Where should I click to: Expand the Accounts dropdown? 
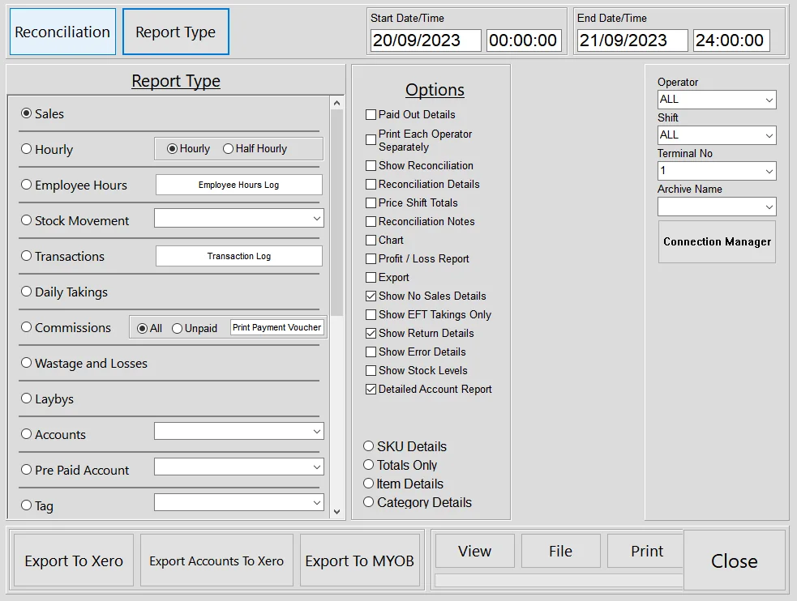click(x=317, y=432)
